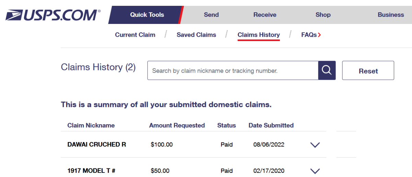Open the Send menu

pos(211,15)
